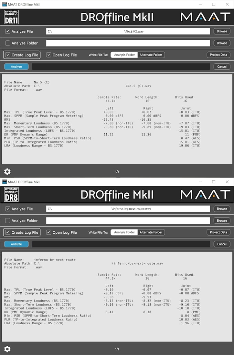Click the 8.41 left DR value

coord(109,312)
